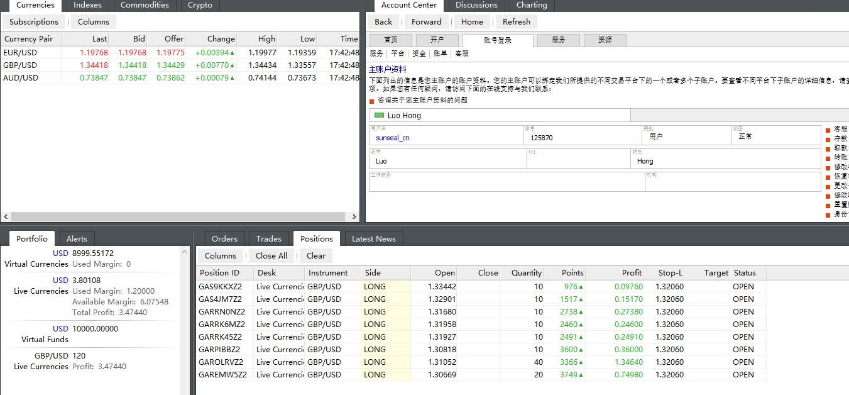Viewport: 849px width, 395px height.
Task: Open the 首页 web page tab
Action: tap(391, 40)
